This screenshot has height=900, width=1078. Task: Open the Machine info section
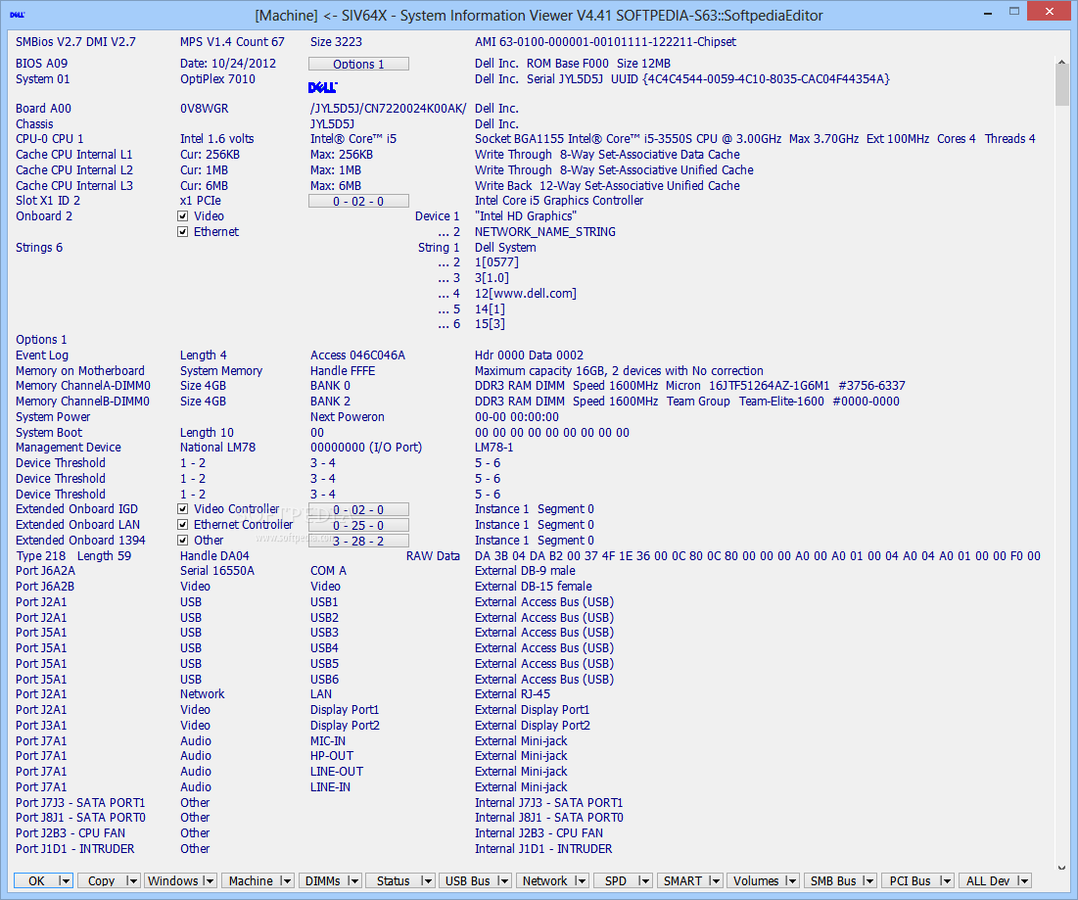pos(251,880)
